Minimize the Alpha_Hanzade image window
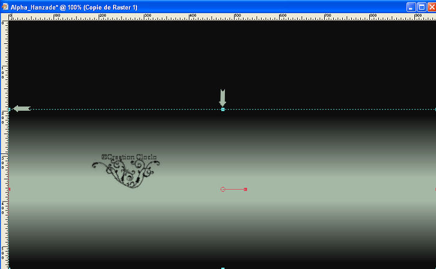 pos(411,7)
